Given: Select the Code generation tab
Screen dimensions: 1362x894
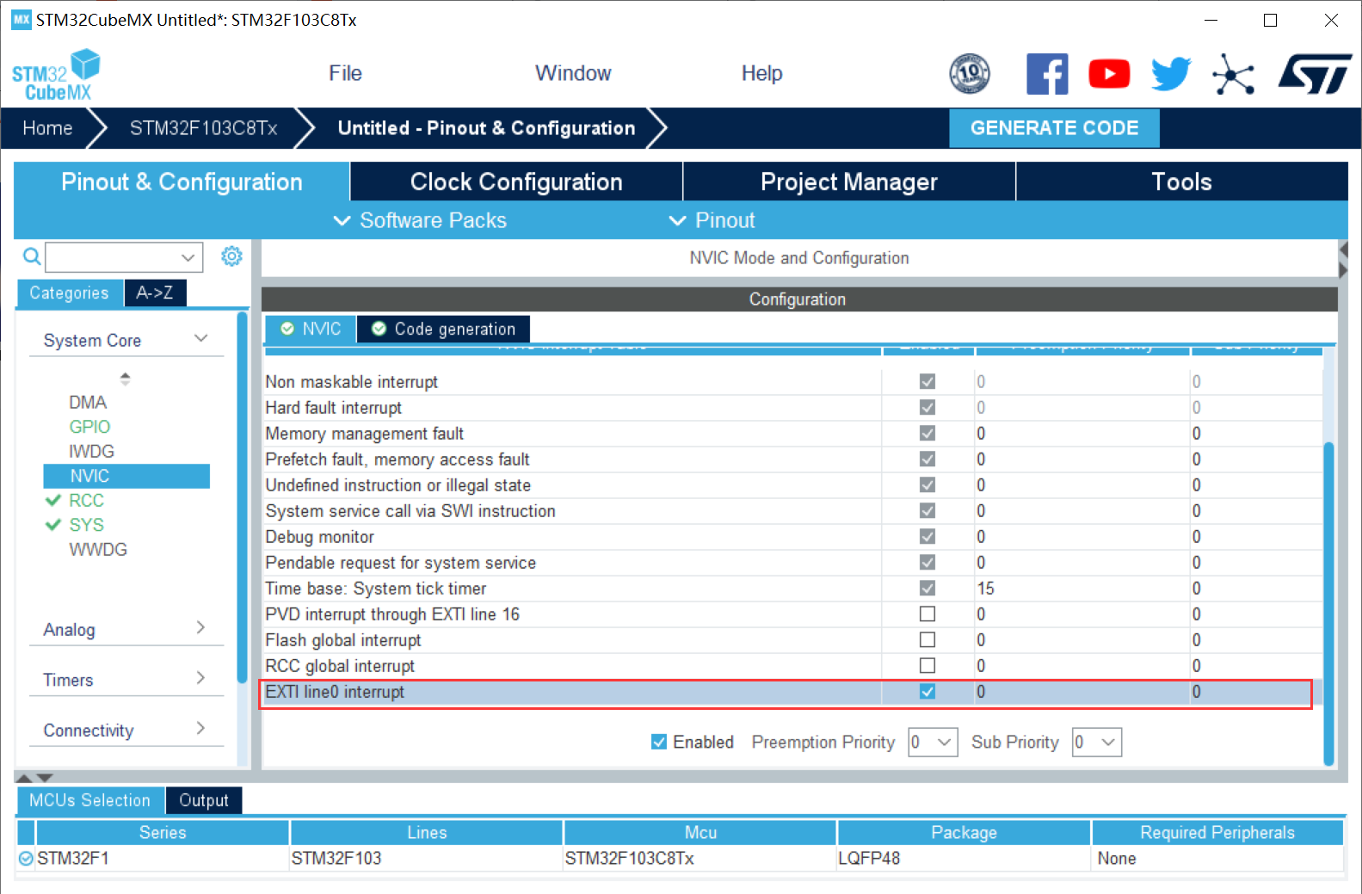Looking at the screenshot, I should pos(443,329).
